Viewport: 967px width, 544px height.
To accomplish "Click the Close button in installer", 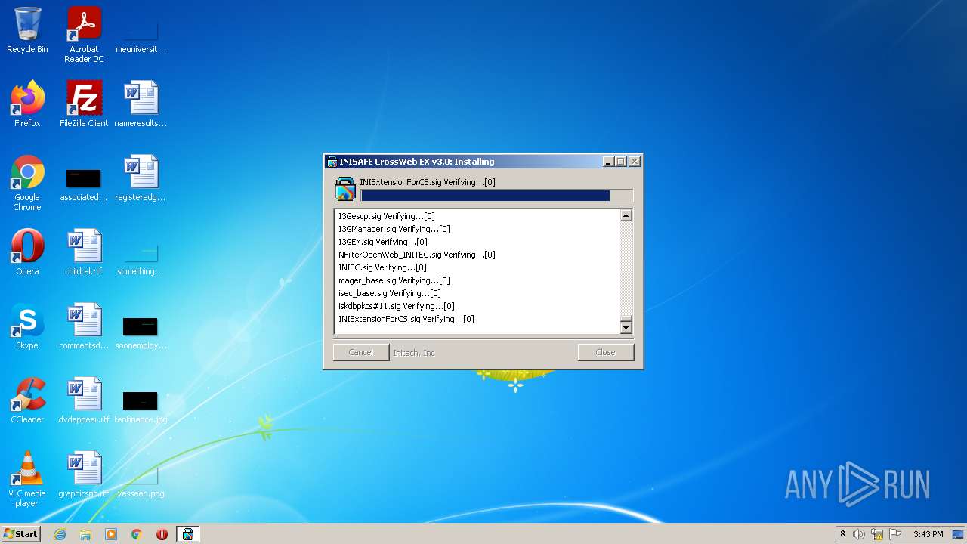I will coord(605,352).
